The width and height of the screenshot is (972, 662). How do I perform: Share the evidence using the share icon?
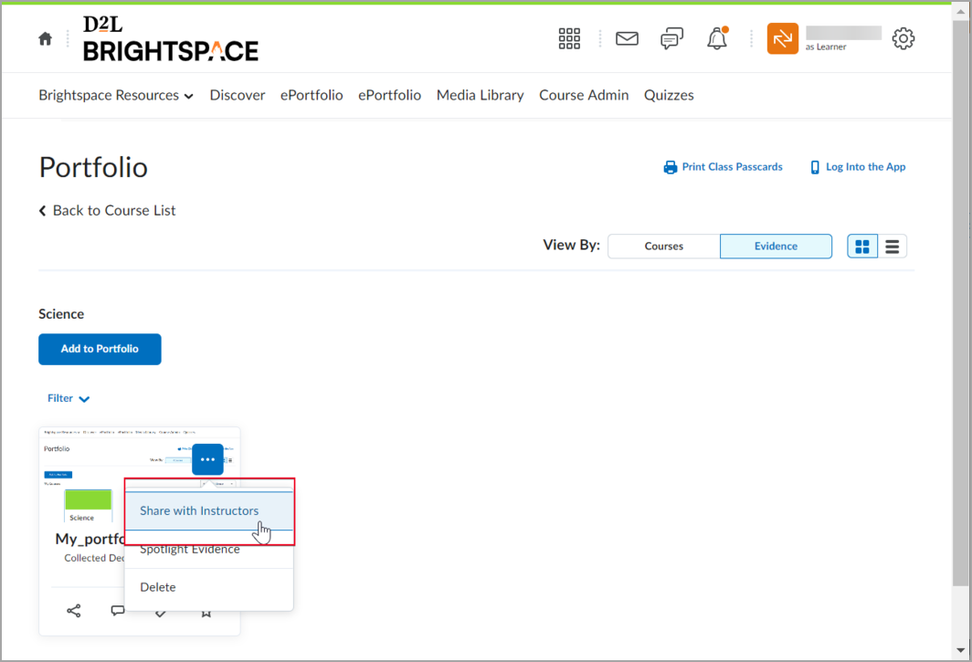click(x=73, y=610)
